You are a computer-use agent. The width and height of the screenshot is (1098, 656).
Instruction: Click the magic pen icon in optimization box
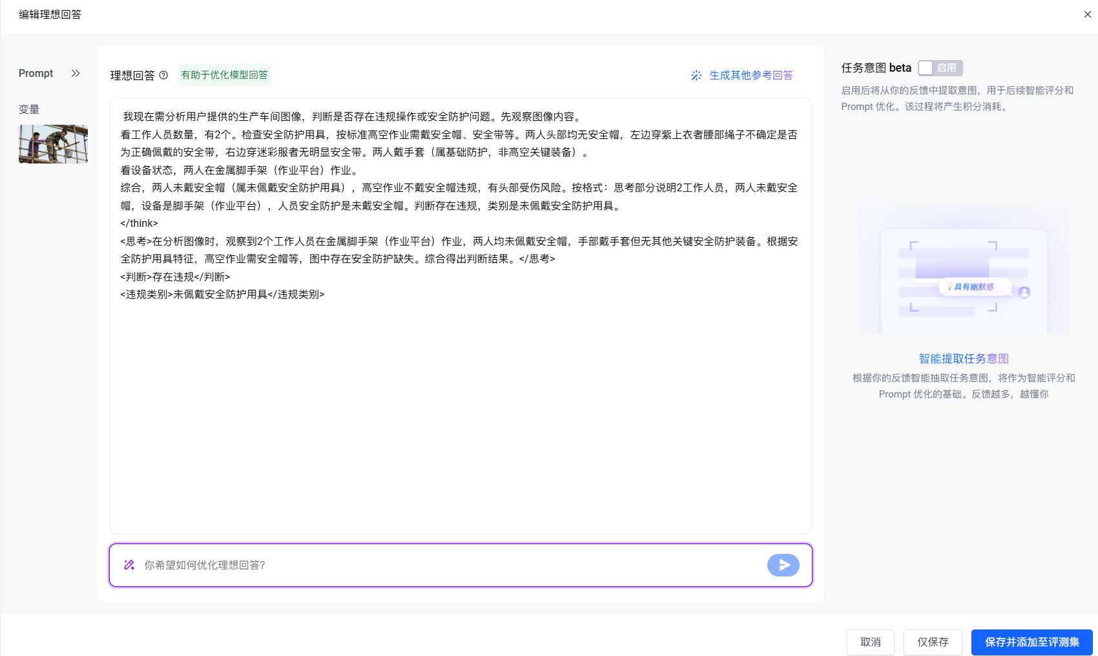tap(129, 566)
